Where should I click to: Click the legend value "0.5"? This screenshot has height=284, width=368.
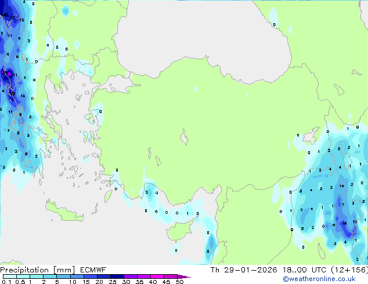[20, 282]
